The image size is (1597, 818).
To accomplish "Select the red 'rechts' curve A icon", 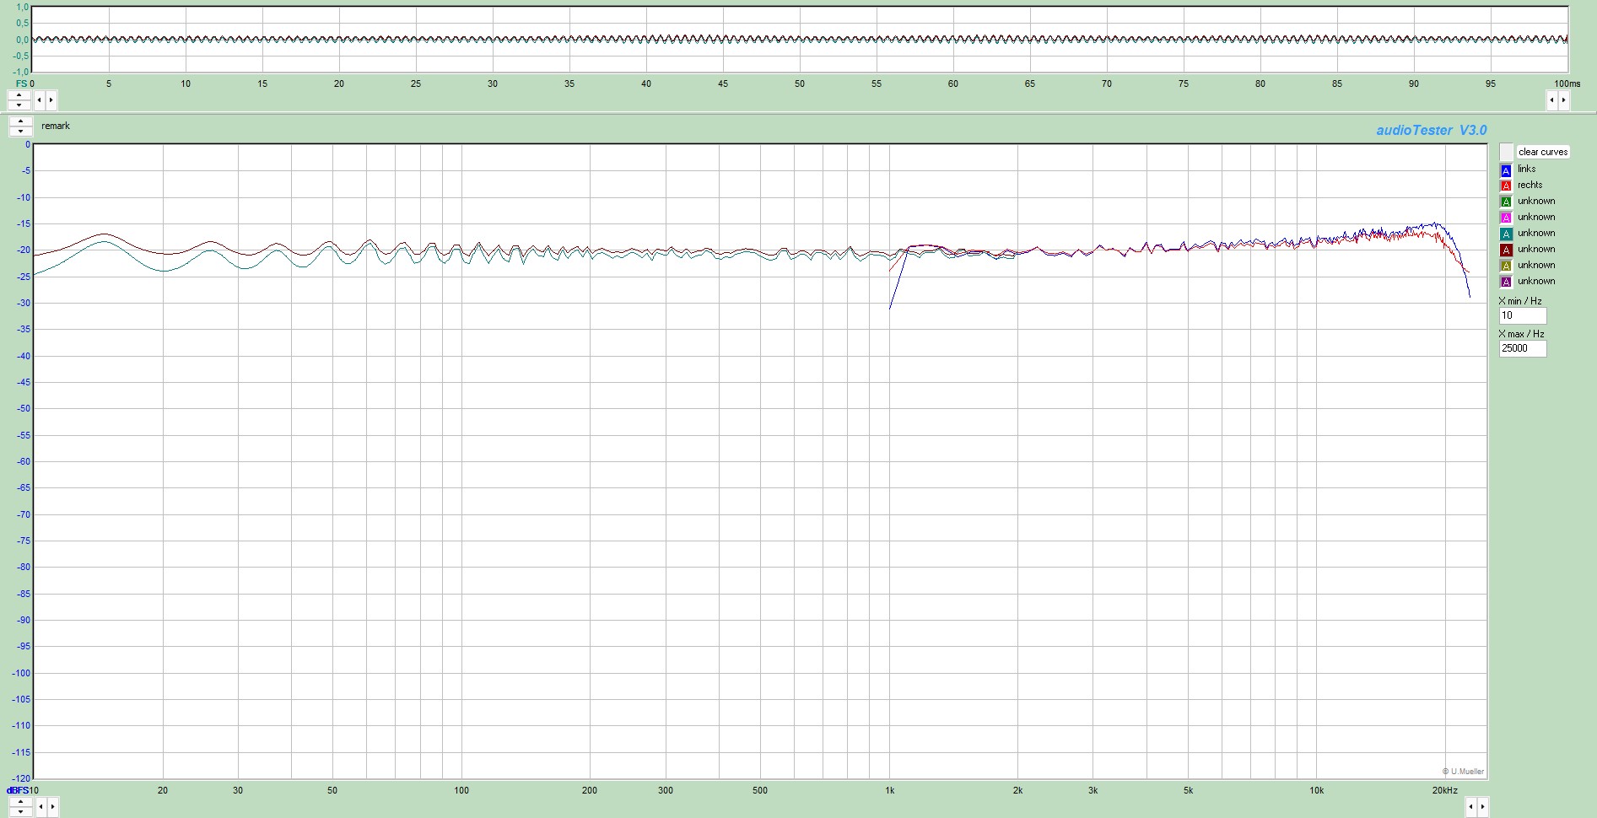I will point(1506,186).
